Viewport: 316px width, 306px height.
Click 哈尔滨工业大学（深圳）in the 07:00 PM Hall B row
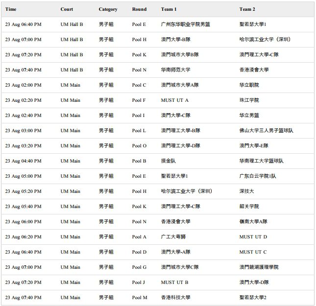[265, 40]
